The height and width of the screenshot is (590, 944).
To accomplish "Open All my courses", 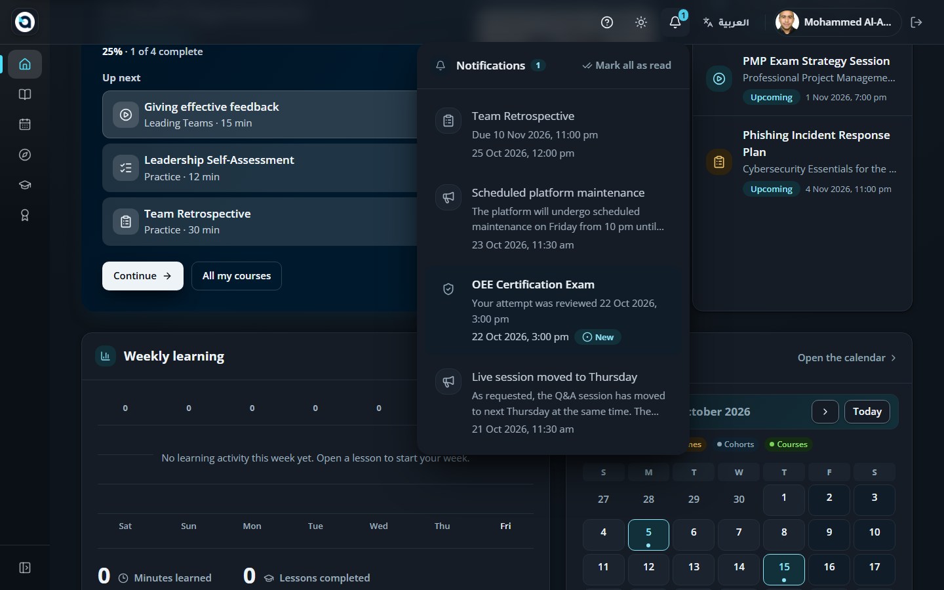I will (237, 276).
